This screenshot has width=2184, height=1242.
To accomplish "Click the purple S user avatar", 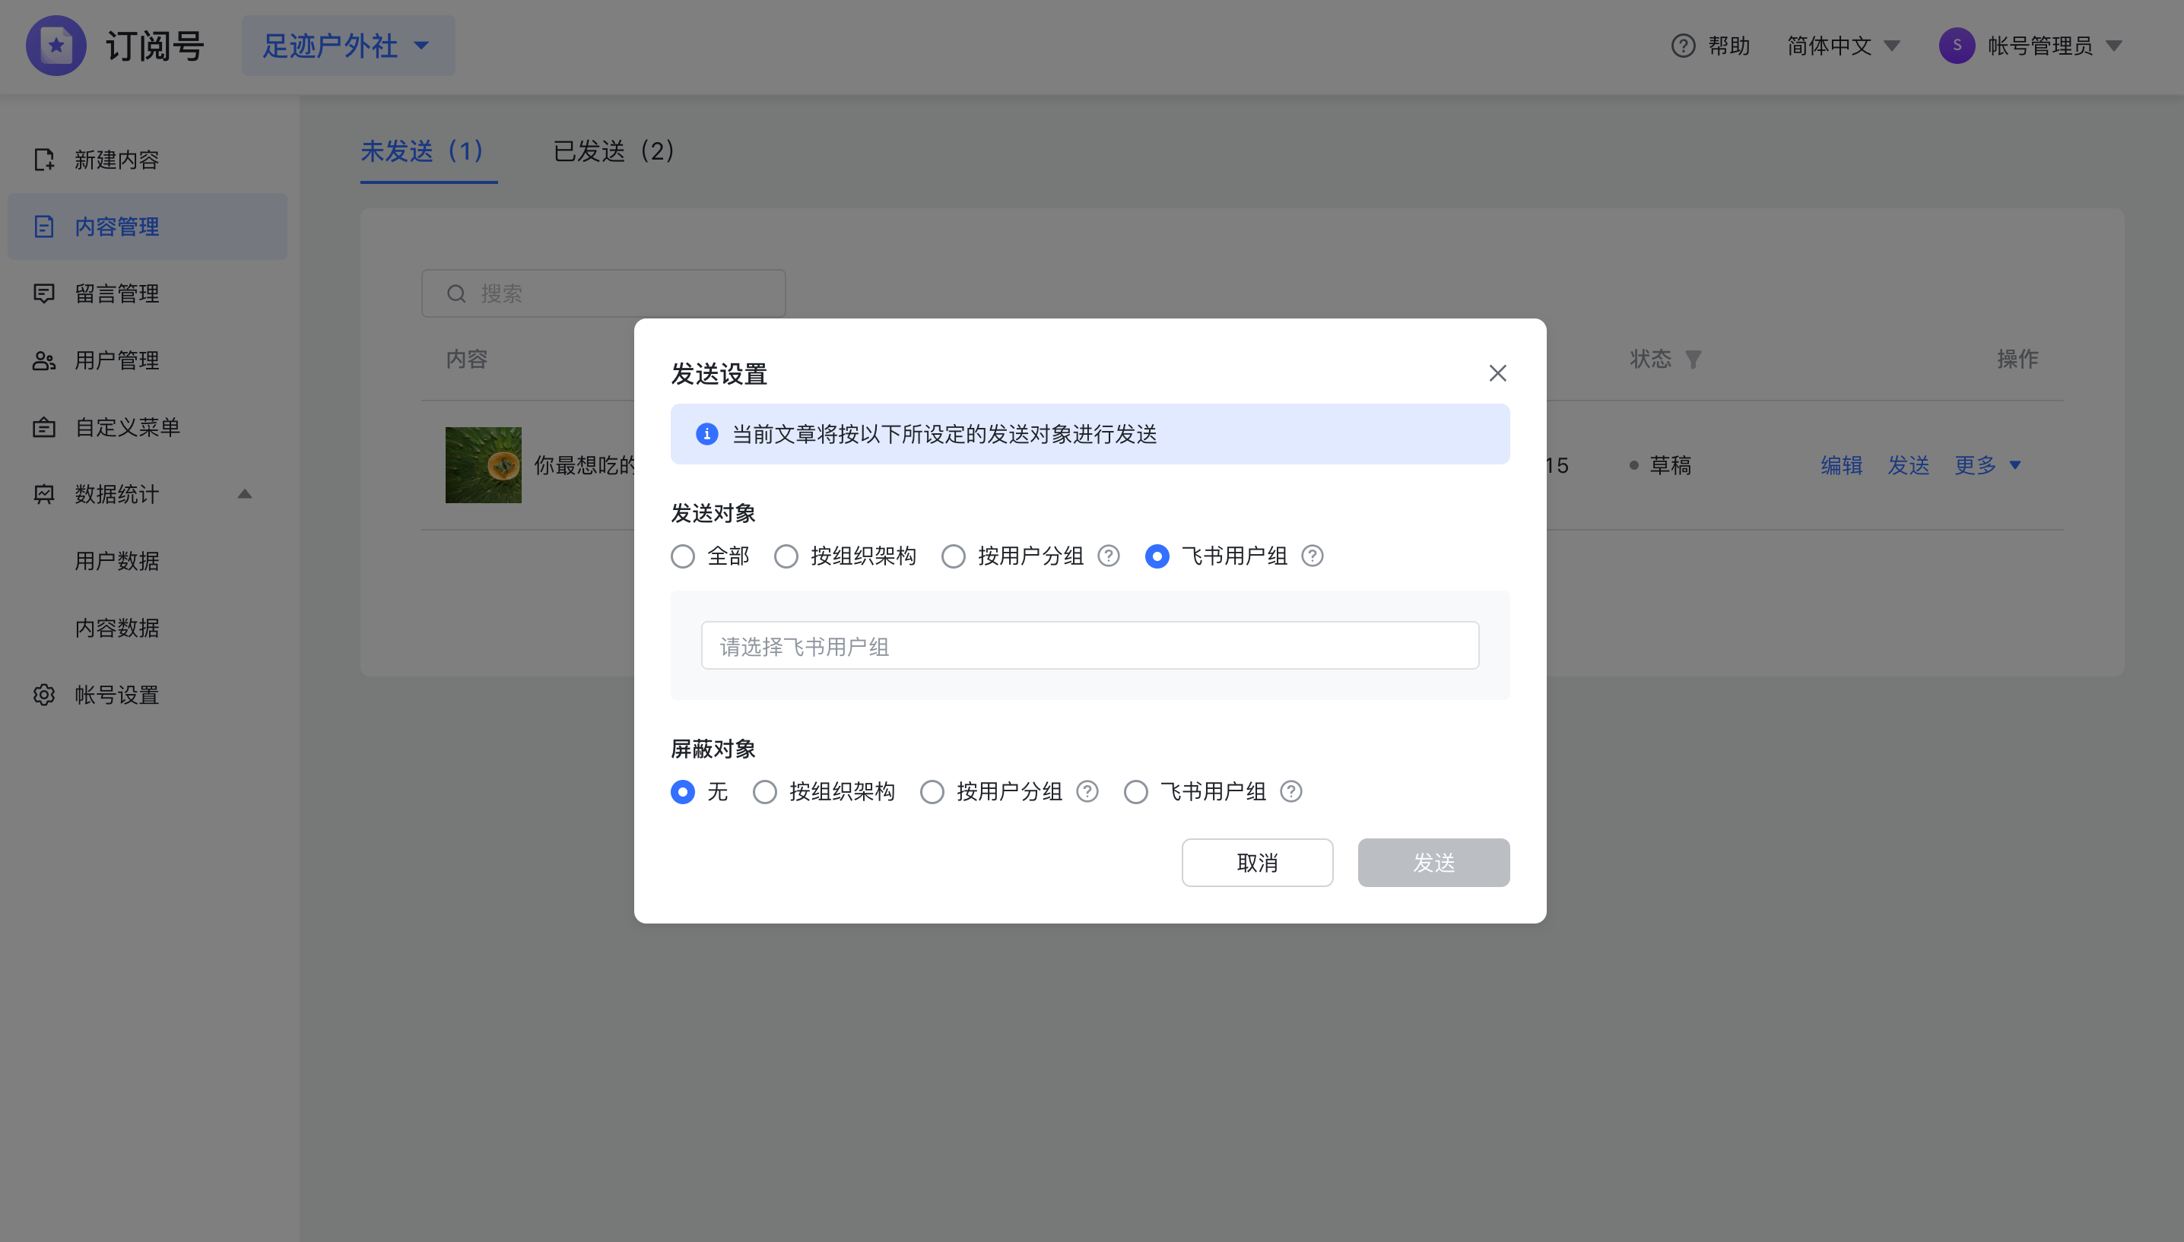I will coord(1957,45).
